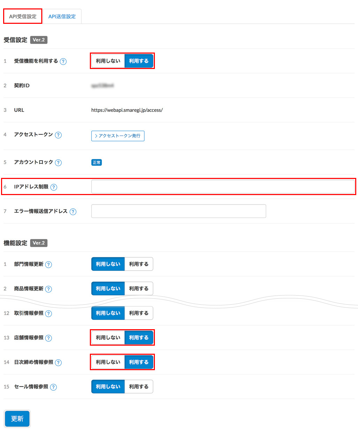Image resolution: width=358 pixels, height=436 pixels.
Task: Show help for エラー情報送信アドレス
Action: point(73,212)
